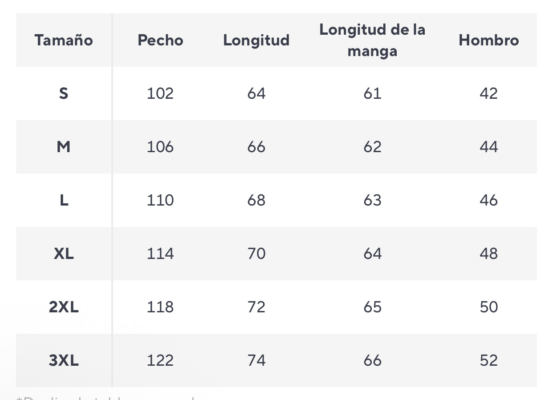
Task: Select the shoulder value 52 for 3XL
Action: pos(489,360)
